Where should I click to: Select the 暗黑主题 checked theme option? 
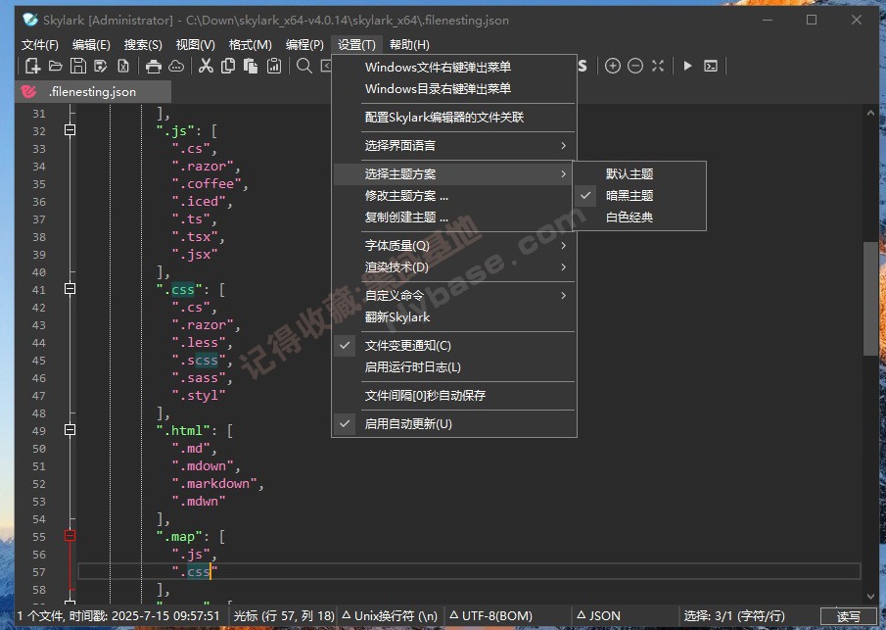639,196
